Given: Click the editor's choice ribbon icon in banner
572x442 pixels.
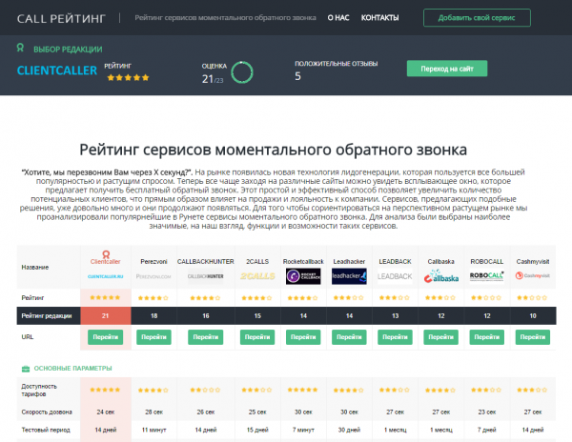Looking at the screenshot, I should pos(20,48).
